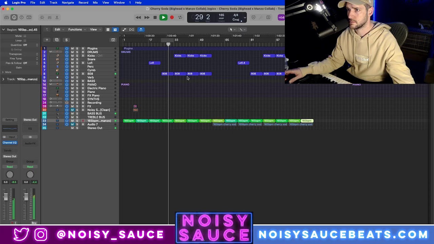
Task: Unmute the Noisy S...[Clean] track
Action: click(72, 110)
